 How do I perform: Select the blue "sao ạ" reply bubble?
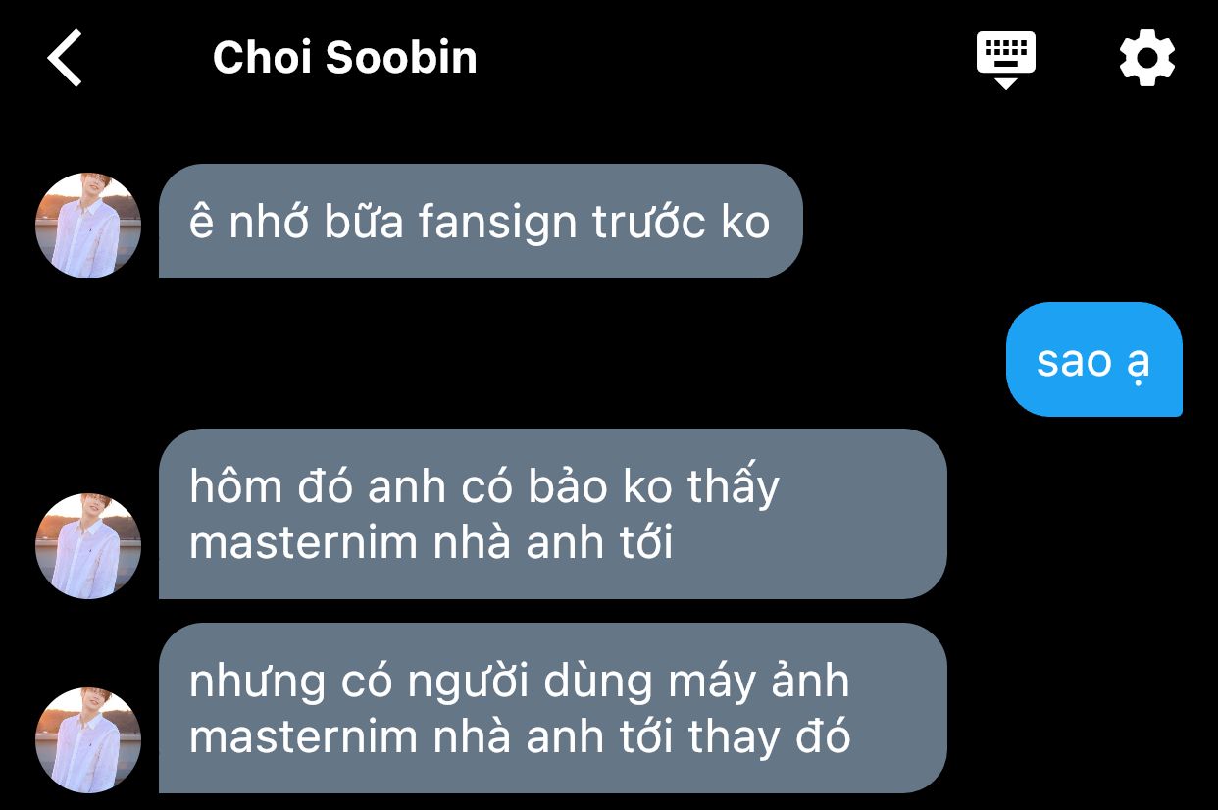click(x=1093, y=359)
